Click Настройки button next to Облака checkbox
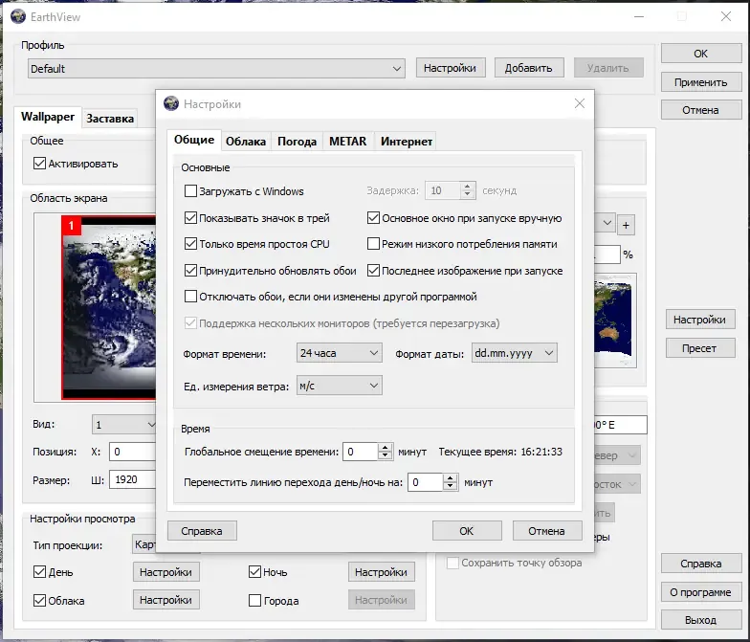 click(x=166, y=600)
